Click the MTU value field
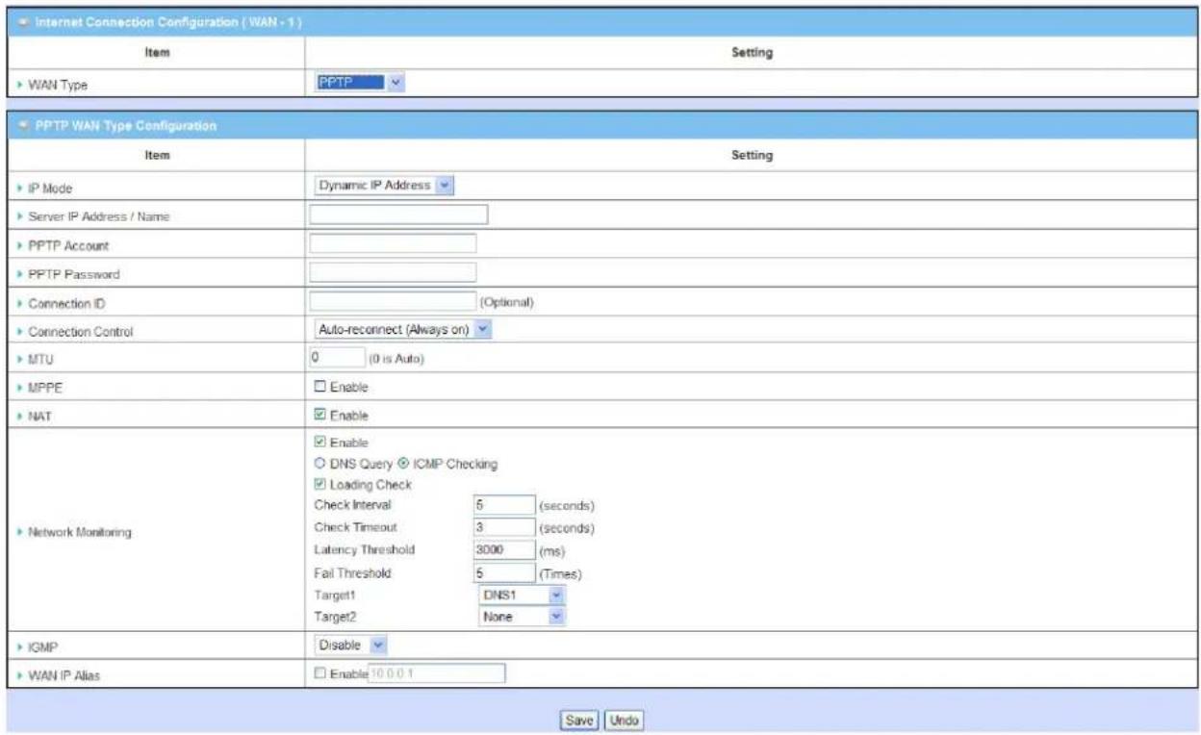Screen dimensions: 1201x735 [x=337, y=358]
